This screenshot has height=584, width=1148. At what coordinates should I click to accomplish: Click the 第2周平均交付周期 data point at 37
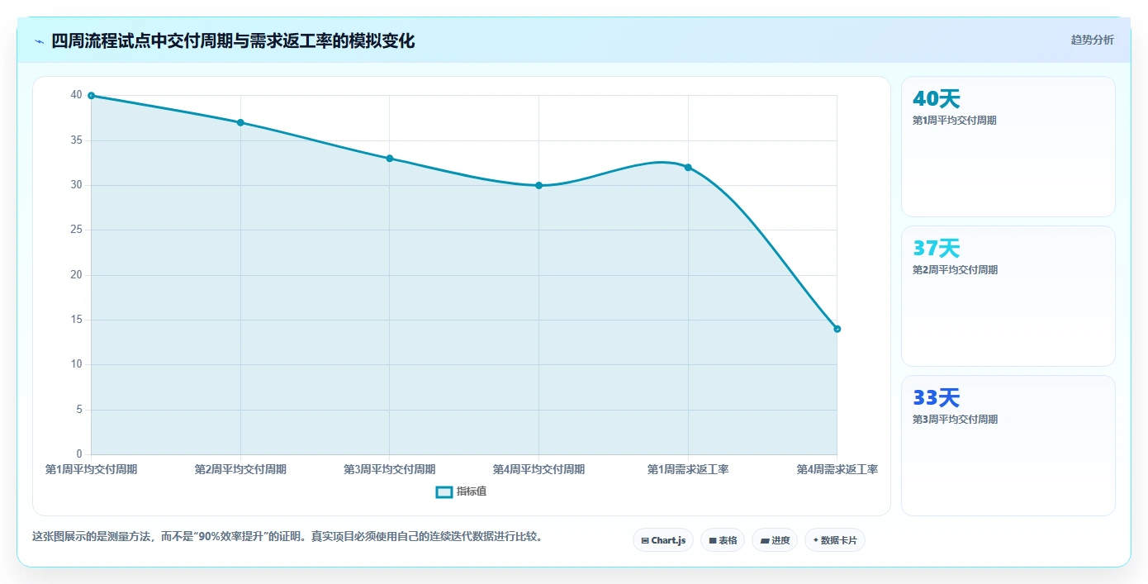click(x=240, y=122)
